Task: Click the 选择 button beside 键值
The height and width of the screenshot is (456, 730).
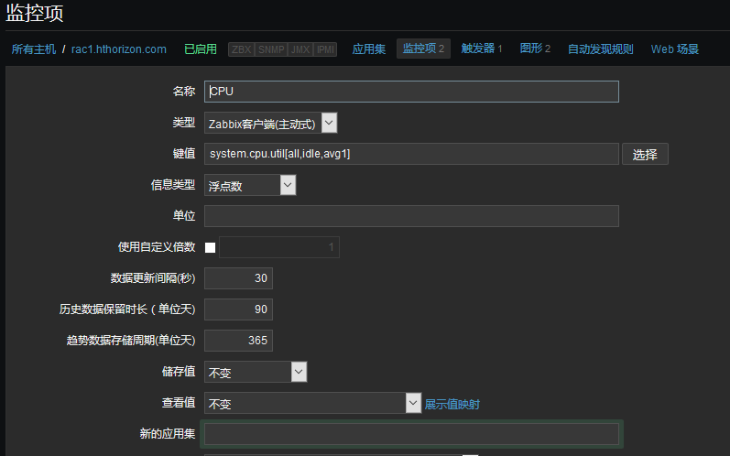Action: click(x=645, y=154)
